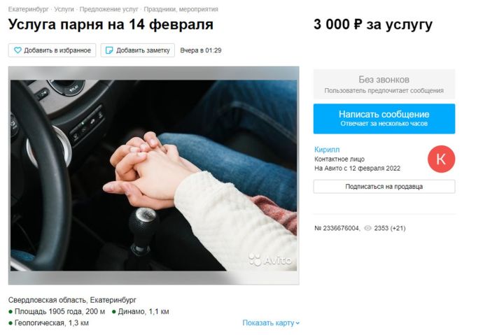This screenshot has width=490, height=335.
Task: Click the Добавить в избранное button
Action: pyautogui.click(x=52, y=50)
